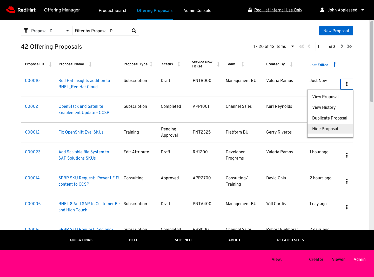Switch view to Admin role
This screenshot has width=374, height=277.
point(359,259)
